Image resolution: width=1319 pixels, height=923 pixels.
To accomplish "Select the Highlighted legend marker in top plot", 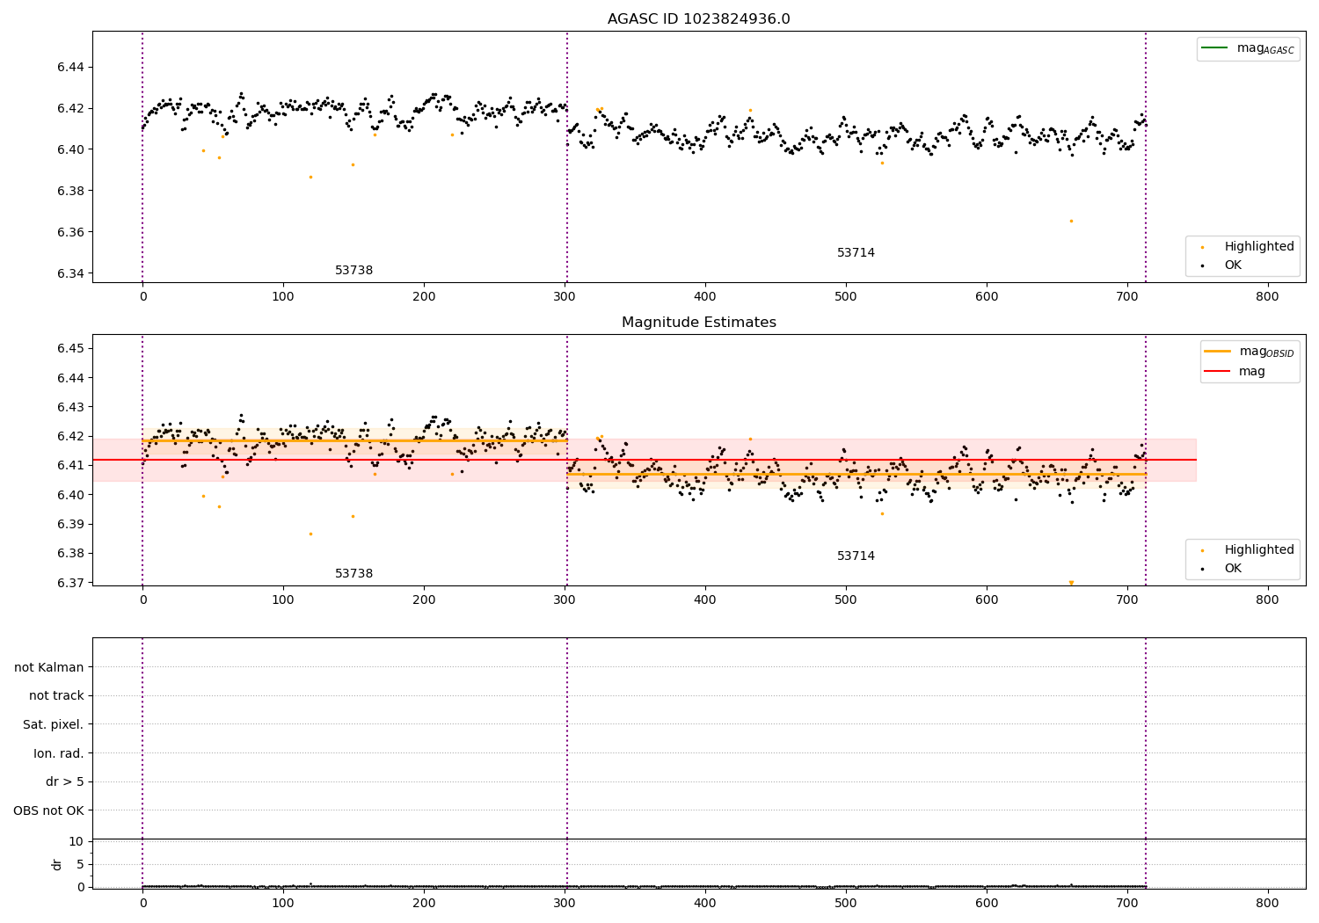I will pyautogui.click(x=1202, y=247).
